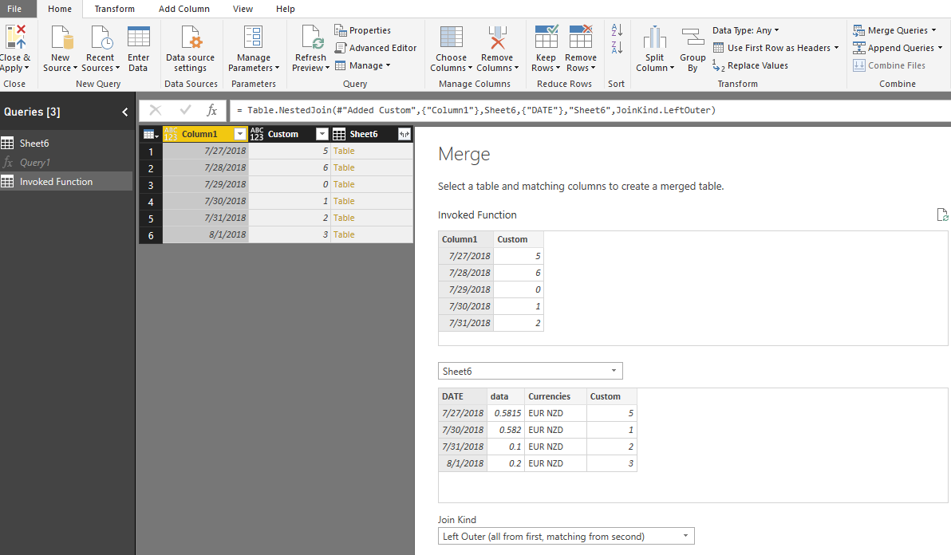This screenshot has width=951, height=555.
Task: Switch to the View tab
Action: (243, 9)
